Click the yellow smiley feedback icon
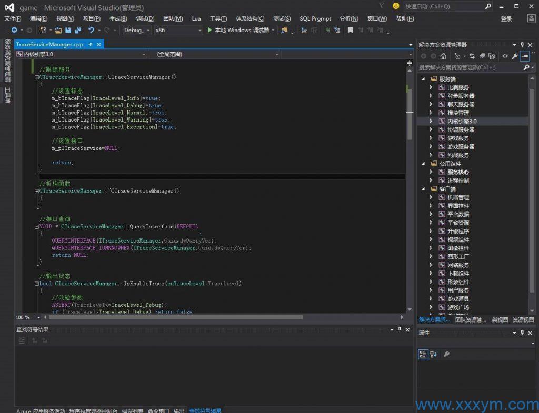539x413 pixels. pyautogui.click(x=396, y=6)
